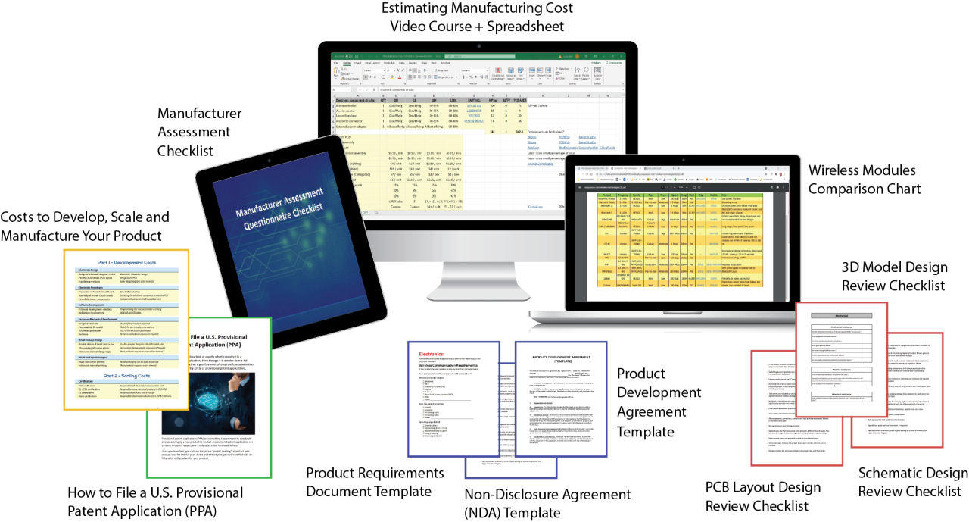969x522 pixels.
Task: Click the browser back arrow on the laptop
Action: (578, 173)
